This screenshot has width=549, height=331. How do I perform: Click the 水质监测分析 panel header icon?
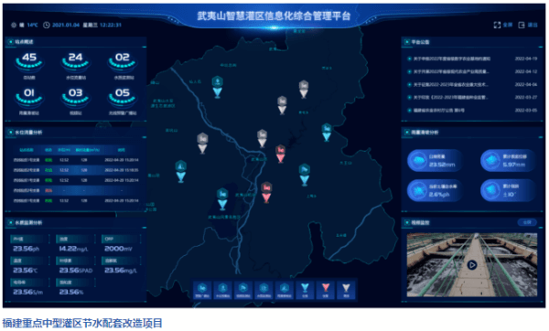10,222
